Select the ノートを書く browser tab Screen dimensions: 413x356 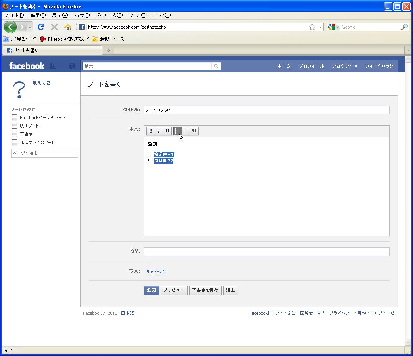pos(52,50)
